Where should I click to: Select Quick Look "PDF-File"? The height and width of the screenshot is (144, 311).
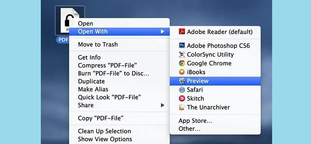click(119, 97)
